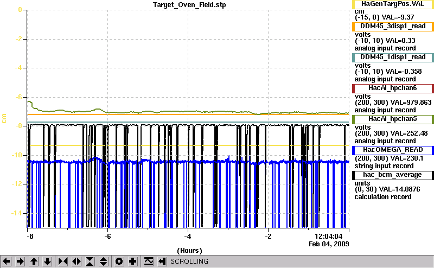Image resolution: width=434 pixels, height=268 pixels.
Task: Pan the plot down with the down arrow
Action: click(47, 261)
